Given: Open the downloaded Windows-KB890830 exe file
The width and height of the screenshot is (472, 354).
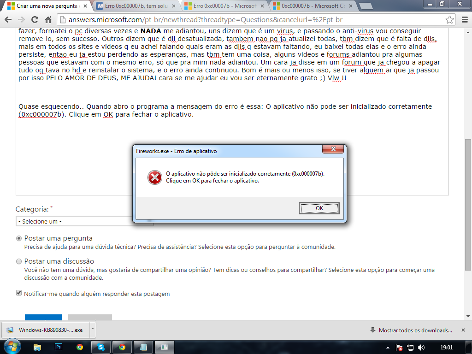Looking at the screenshot, I should [46, 330].
